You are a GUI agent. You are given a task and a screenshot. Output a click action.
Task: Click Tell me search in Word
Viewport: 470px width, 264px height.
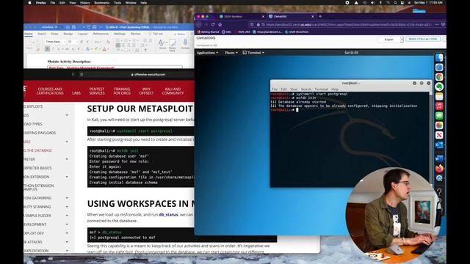pos(156,34)
